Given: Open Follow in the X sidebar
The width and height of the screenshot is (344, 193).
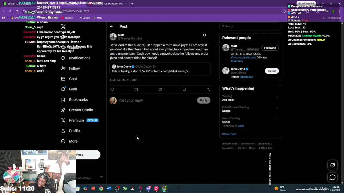Looking at the screenshot, I should pos(71,68).
